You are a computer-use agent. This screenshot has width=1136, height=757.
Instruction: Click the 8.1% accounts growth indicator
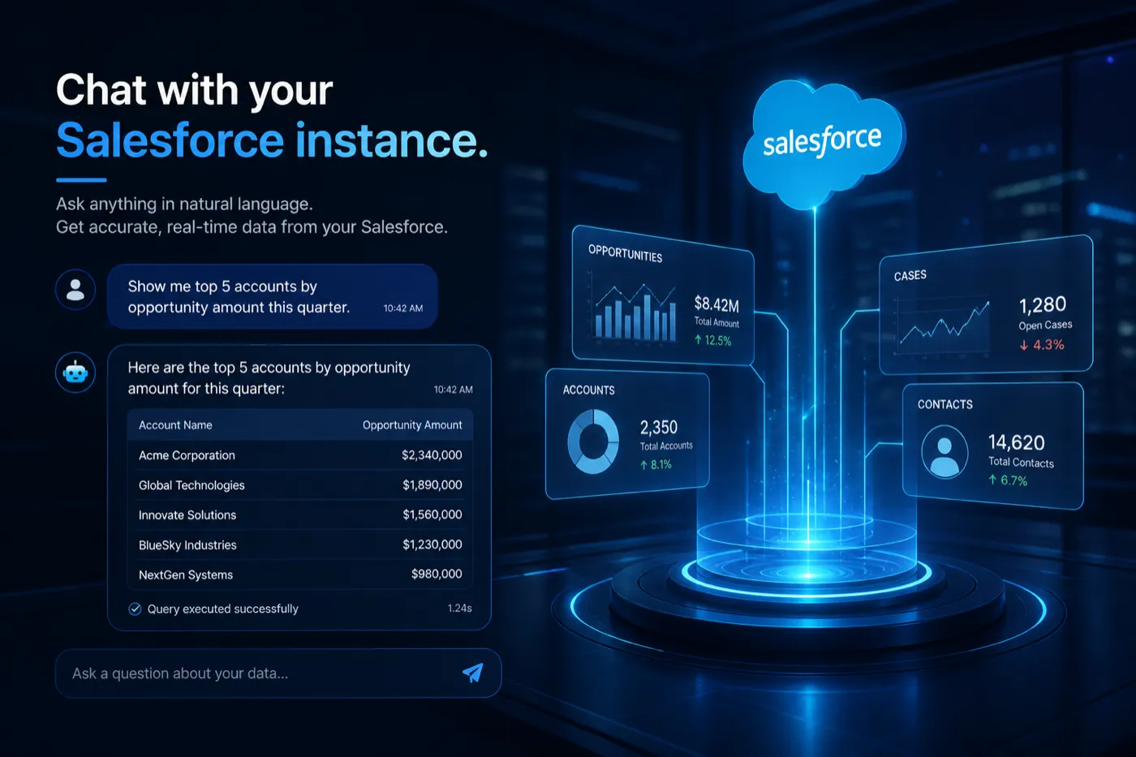coord(656,465)
